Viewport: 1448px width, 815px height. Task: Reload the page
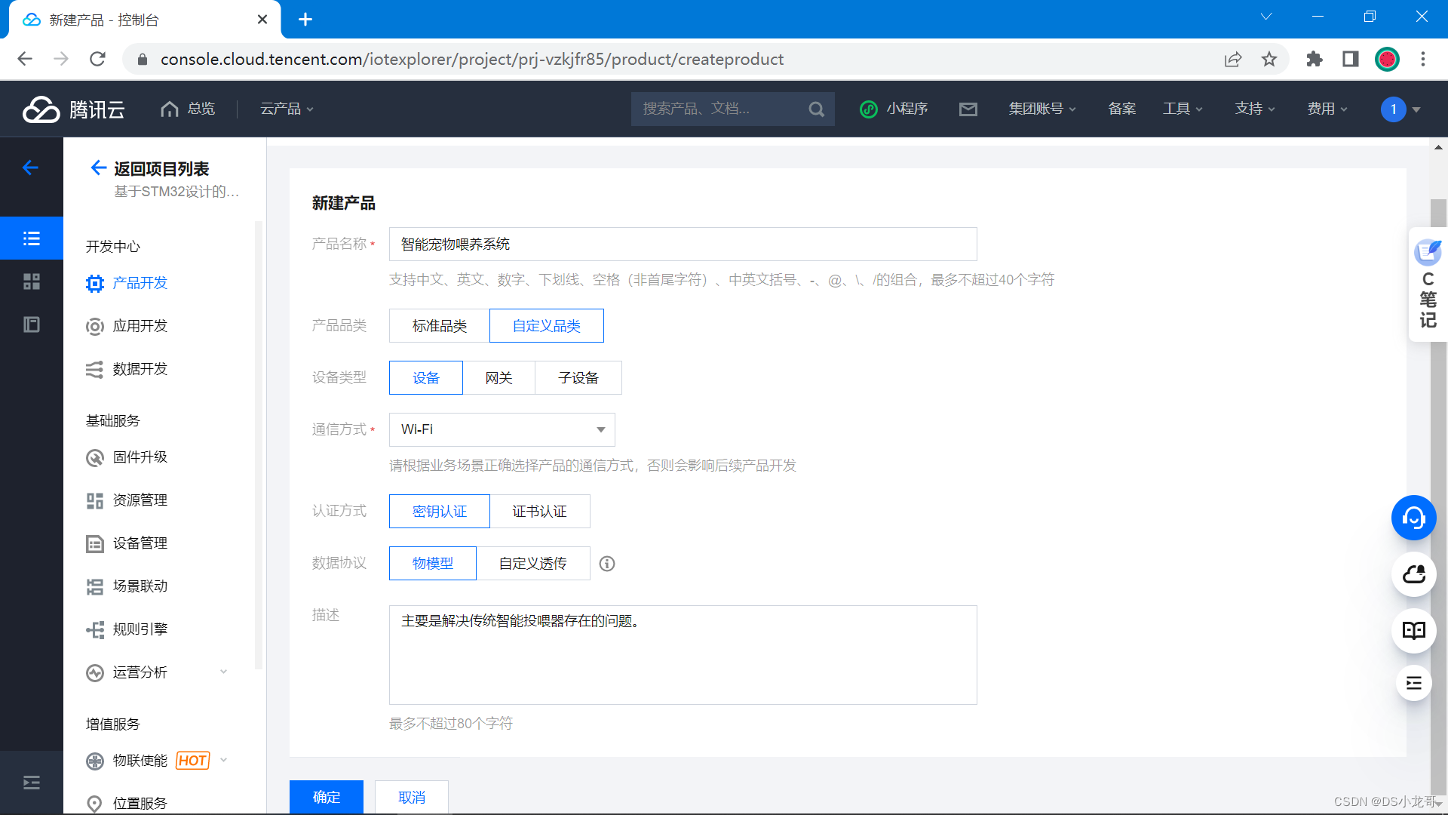point(97,59)
